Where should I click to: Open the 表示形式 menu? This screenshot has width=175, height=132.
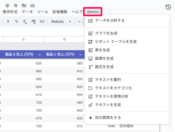click(10, 12)
